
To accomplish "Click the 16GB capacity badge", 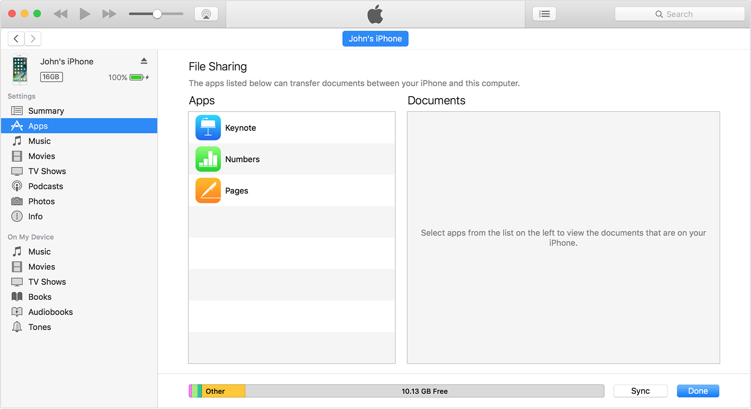I will pos(51,77).
